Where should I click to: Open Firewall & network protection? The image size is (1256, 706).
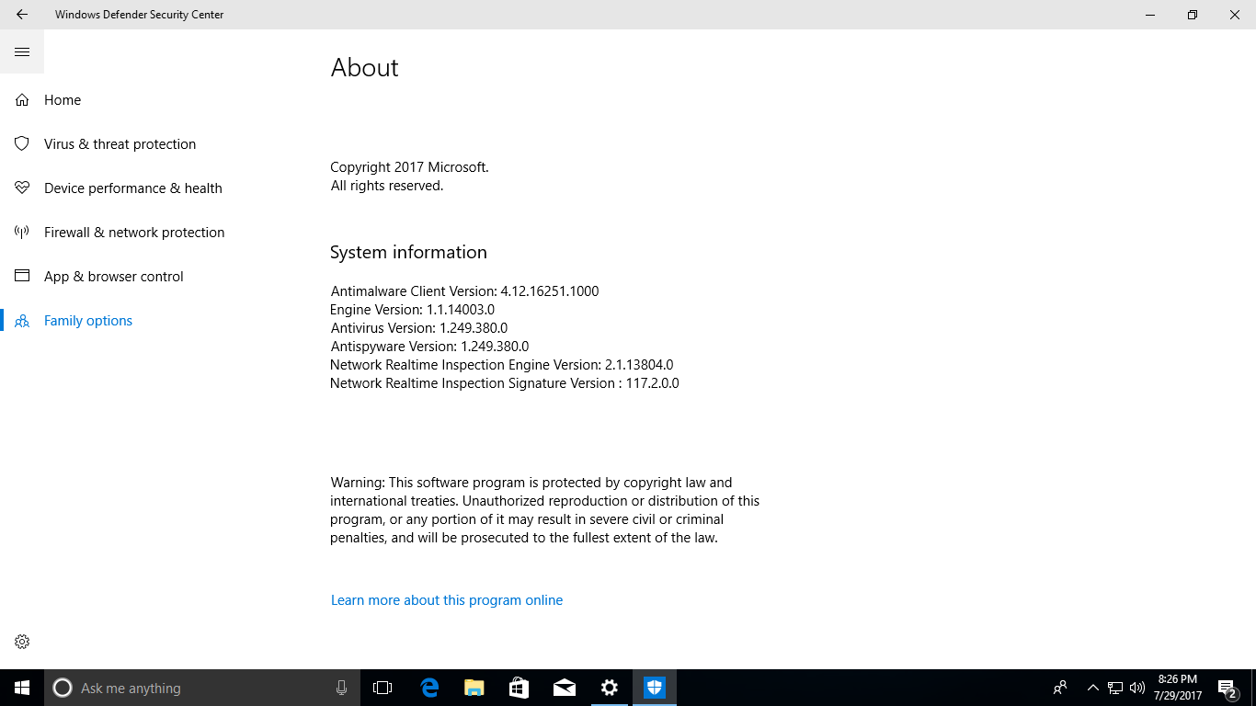click(134, 233)
